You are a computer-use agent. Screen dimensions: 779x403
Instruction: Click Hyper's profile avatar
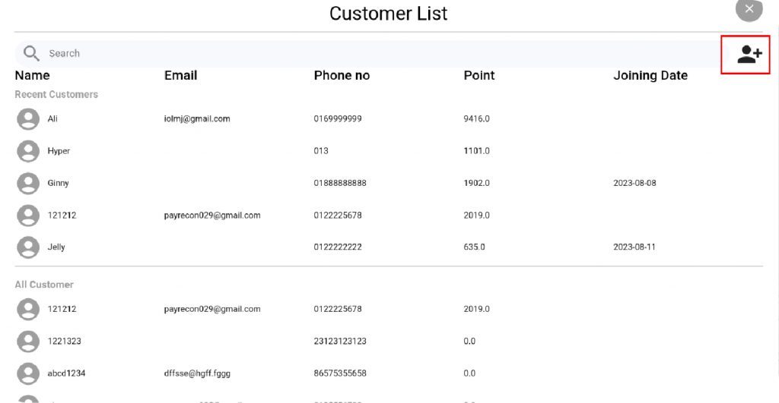click(x=28, y=151)
